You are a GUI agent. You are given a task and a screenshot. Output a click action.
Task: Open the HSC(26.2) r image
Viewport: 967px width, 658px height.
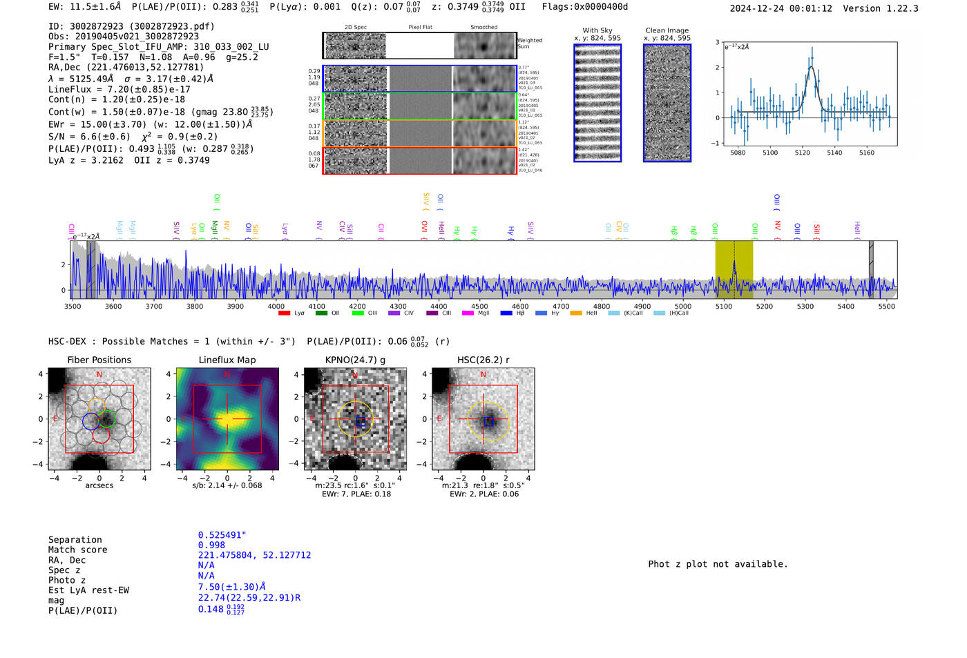[483, 419]
